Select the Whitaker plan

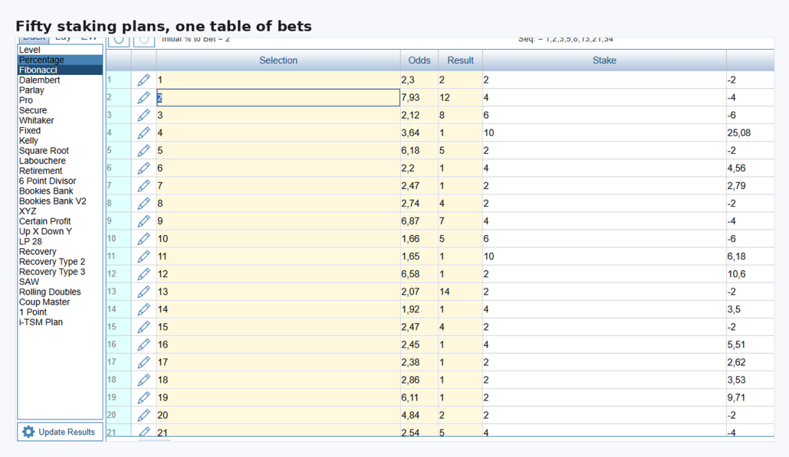pos(60,121)
